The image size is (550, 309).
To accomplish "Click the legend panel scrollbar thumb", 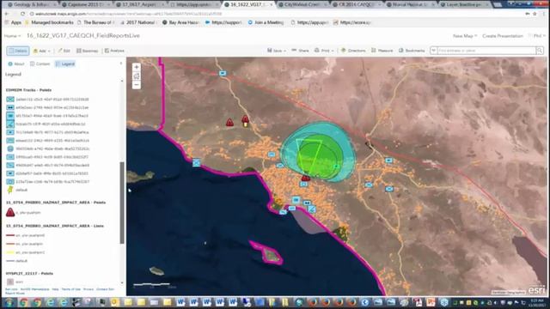I will click(x=122, y=203).
